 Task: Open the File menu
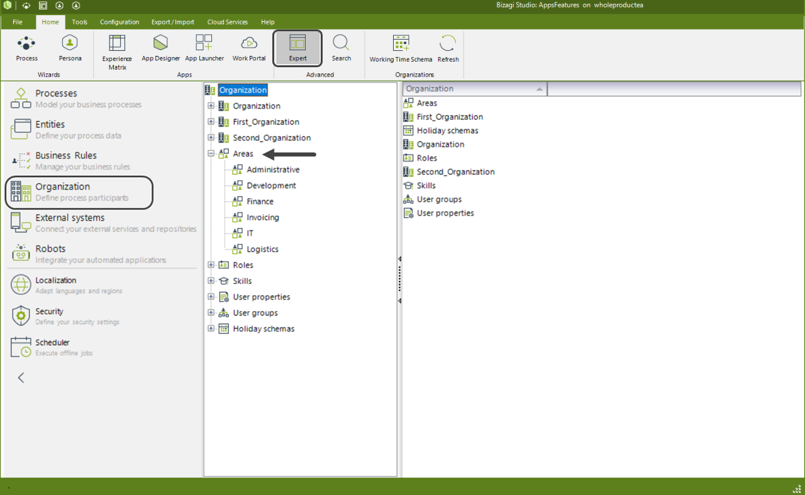point(18,22)
